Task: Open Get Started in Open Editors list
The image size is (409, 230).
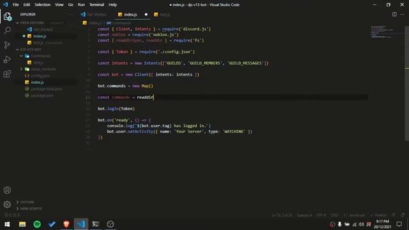Action: pyautogui.click(x=43, y=29)
